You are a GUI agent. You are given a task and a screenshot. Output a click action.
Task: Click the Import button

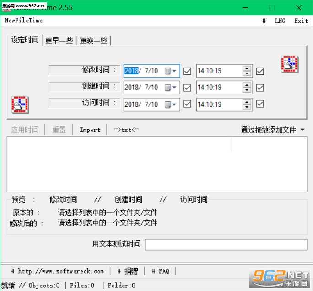coord(90,130)
